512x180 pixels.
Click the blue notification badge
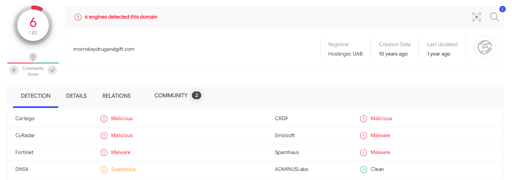502,9
